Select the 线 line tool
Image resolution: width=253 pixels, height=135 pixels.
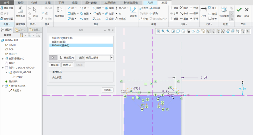click(x=71, y=8)
